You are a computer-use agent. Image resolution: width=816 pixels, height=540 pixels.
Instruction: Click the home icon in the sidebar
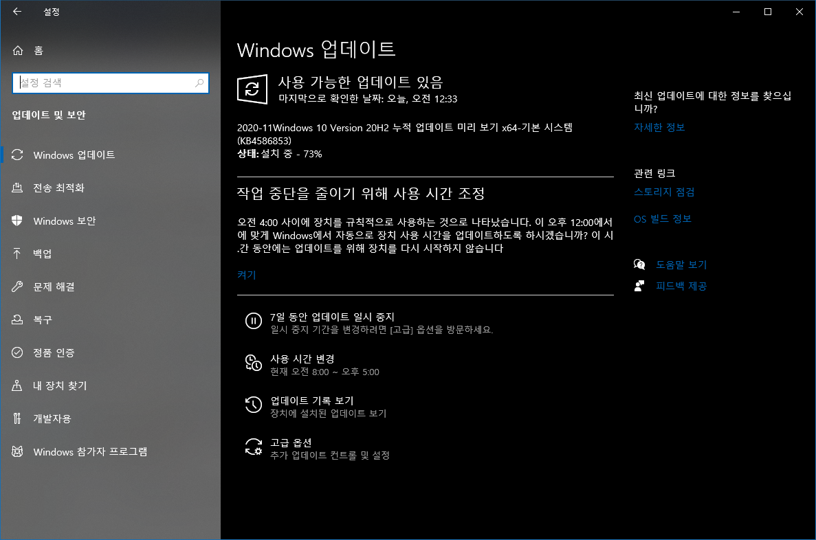pos(18,50)
